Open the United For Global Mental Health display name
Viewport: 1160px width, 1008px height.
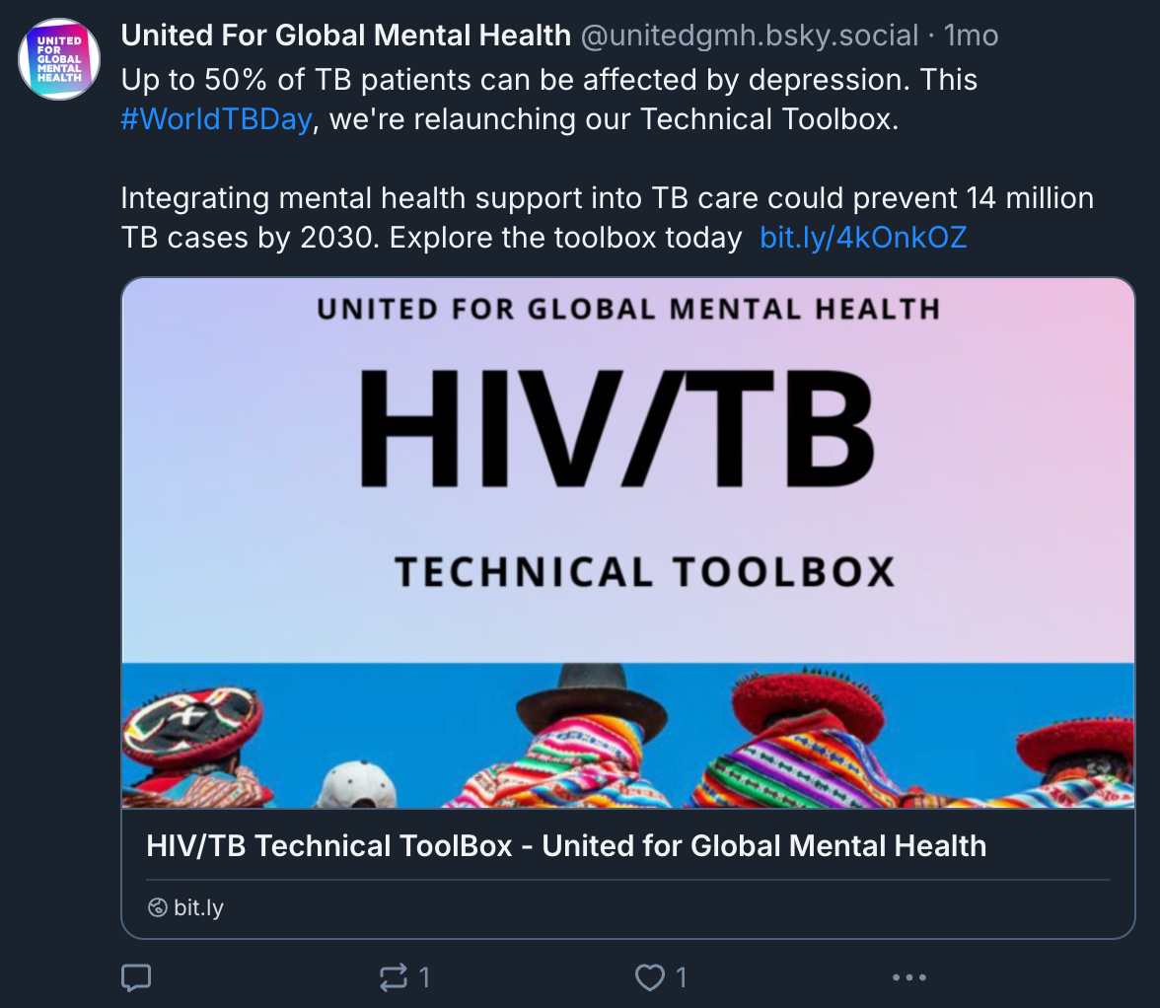click(345, 35)
